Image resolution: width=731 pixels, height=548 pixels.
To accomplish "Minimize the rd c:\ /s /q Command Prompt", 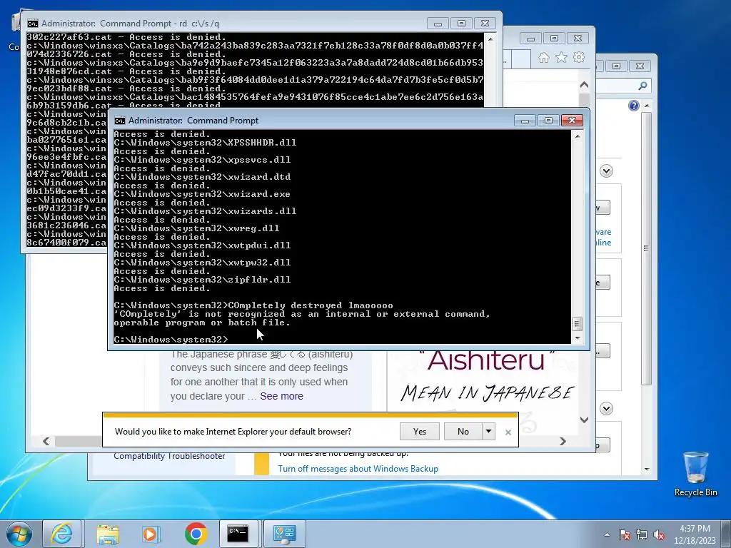I will tap(438, 24).
